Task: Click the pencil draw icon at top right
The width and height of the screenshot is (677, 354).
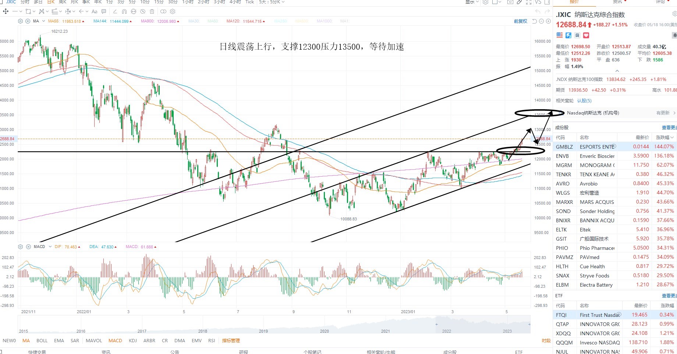Action: pyautogui.click(x=519, y=2)
